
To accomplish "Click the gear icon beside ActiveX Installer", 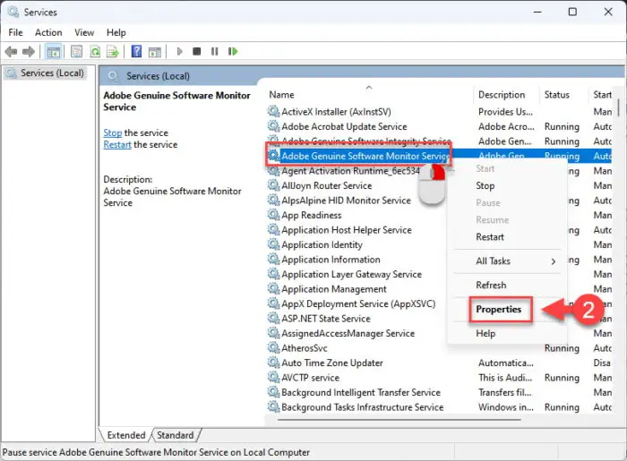I will click(x=273, y=112).
